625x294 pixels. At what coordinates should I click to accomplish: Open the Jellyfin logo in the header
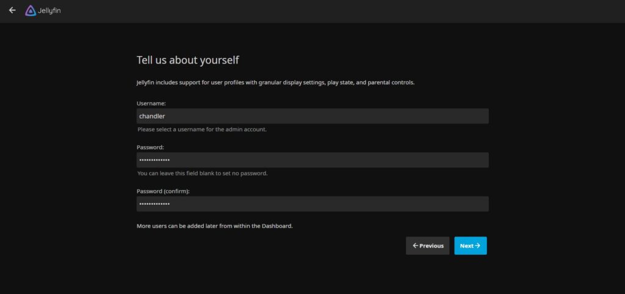(43, 11)
